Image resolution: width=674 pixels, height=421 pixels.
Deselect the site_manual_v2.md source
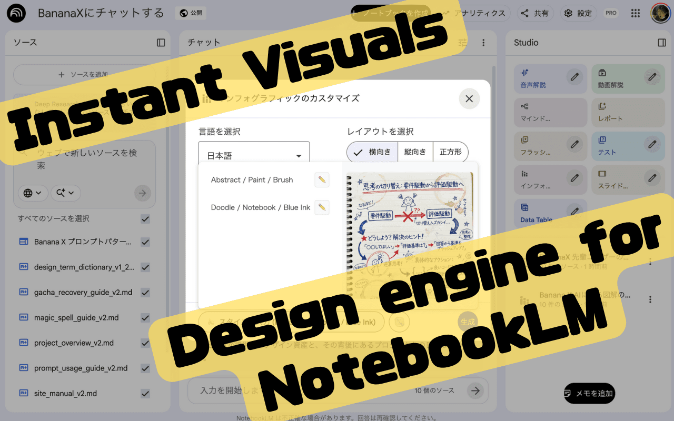pos(145,393)
